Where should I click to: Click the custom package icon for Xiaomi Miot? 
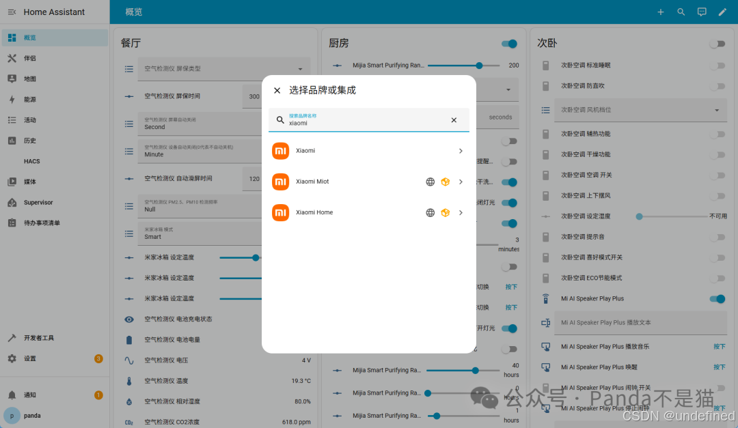click(446, 182)
